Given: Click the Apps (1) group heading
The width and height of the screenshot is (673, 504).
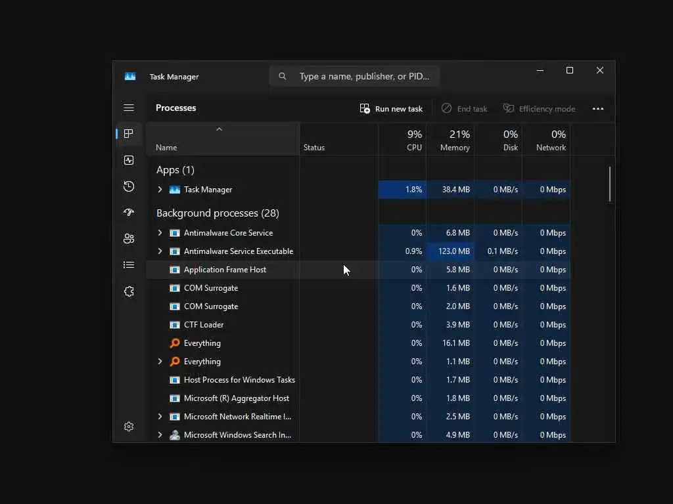Looking at the screenshot, I should pyautogui.click(x=175, y=170).
